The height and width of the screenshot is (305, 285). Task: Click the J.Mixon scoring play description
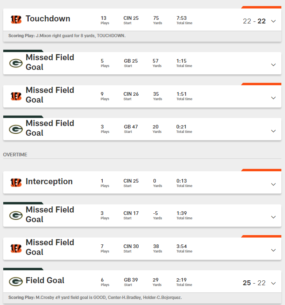[x=67, y=36]
